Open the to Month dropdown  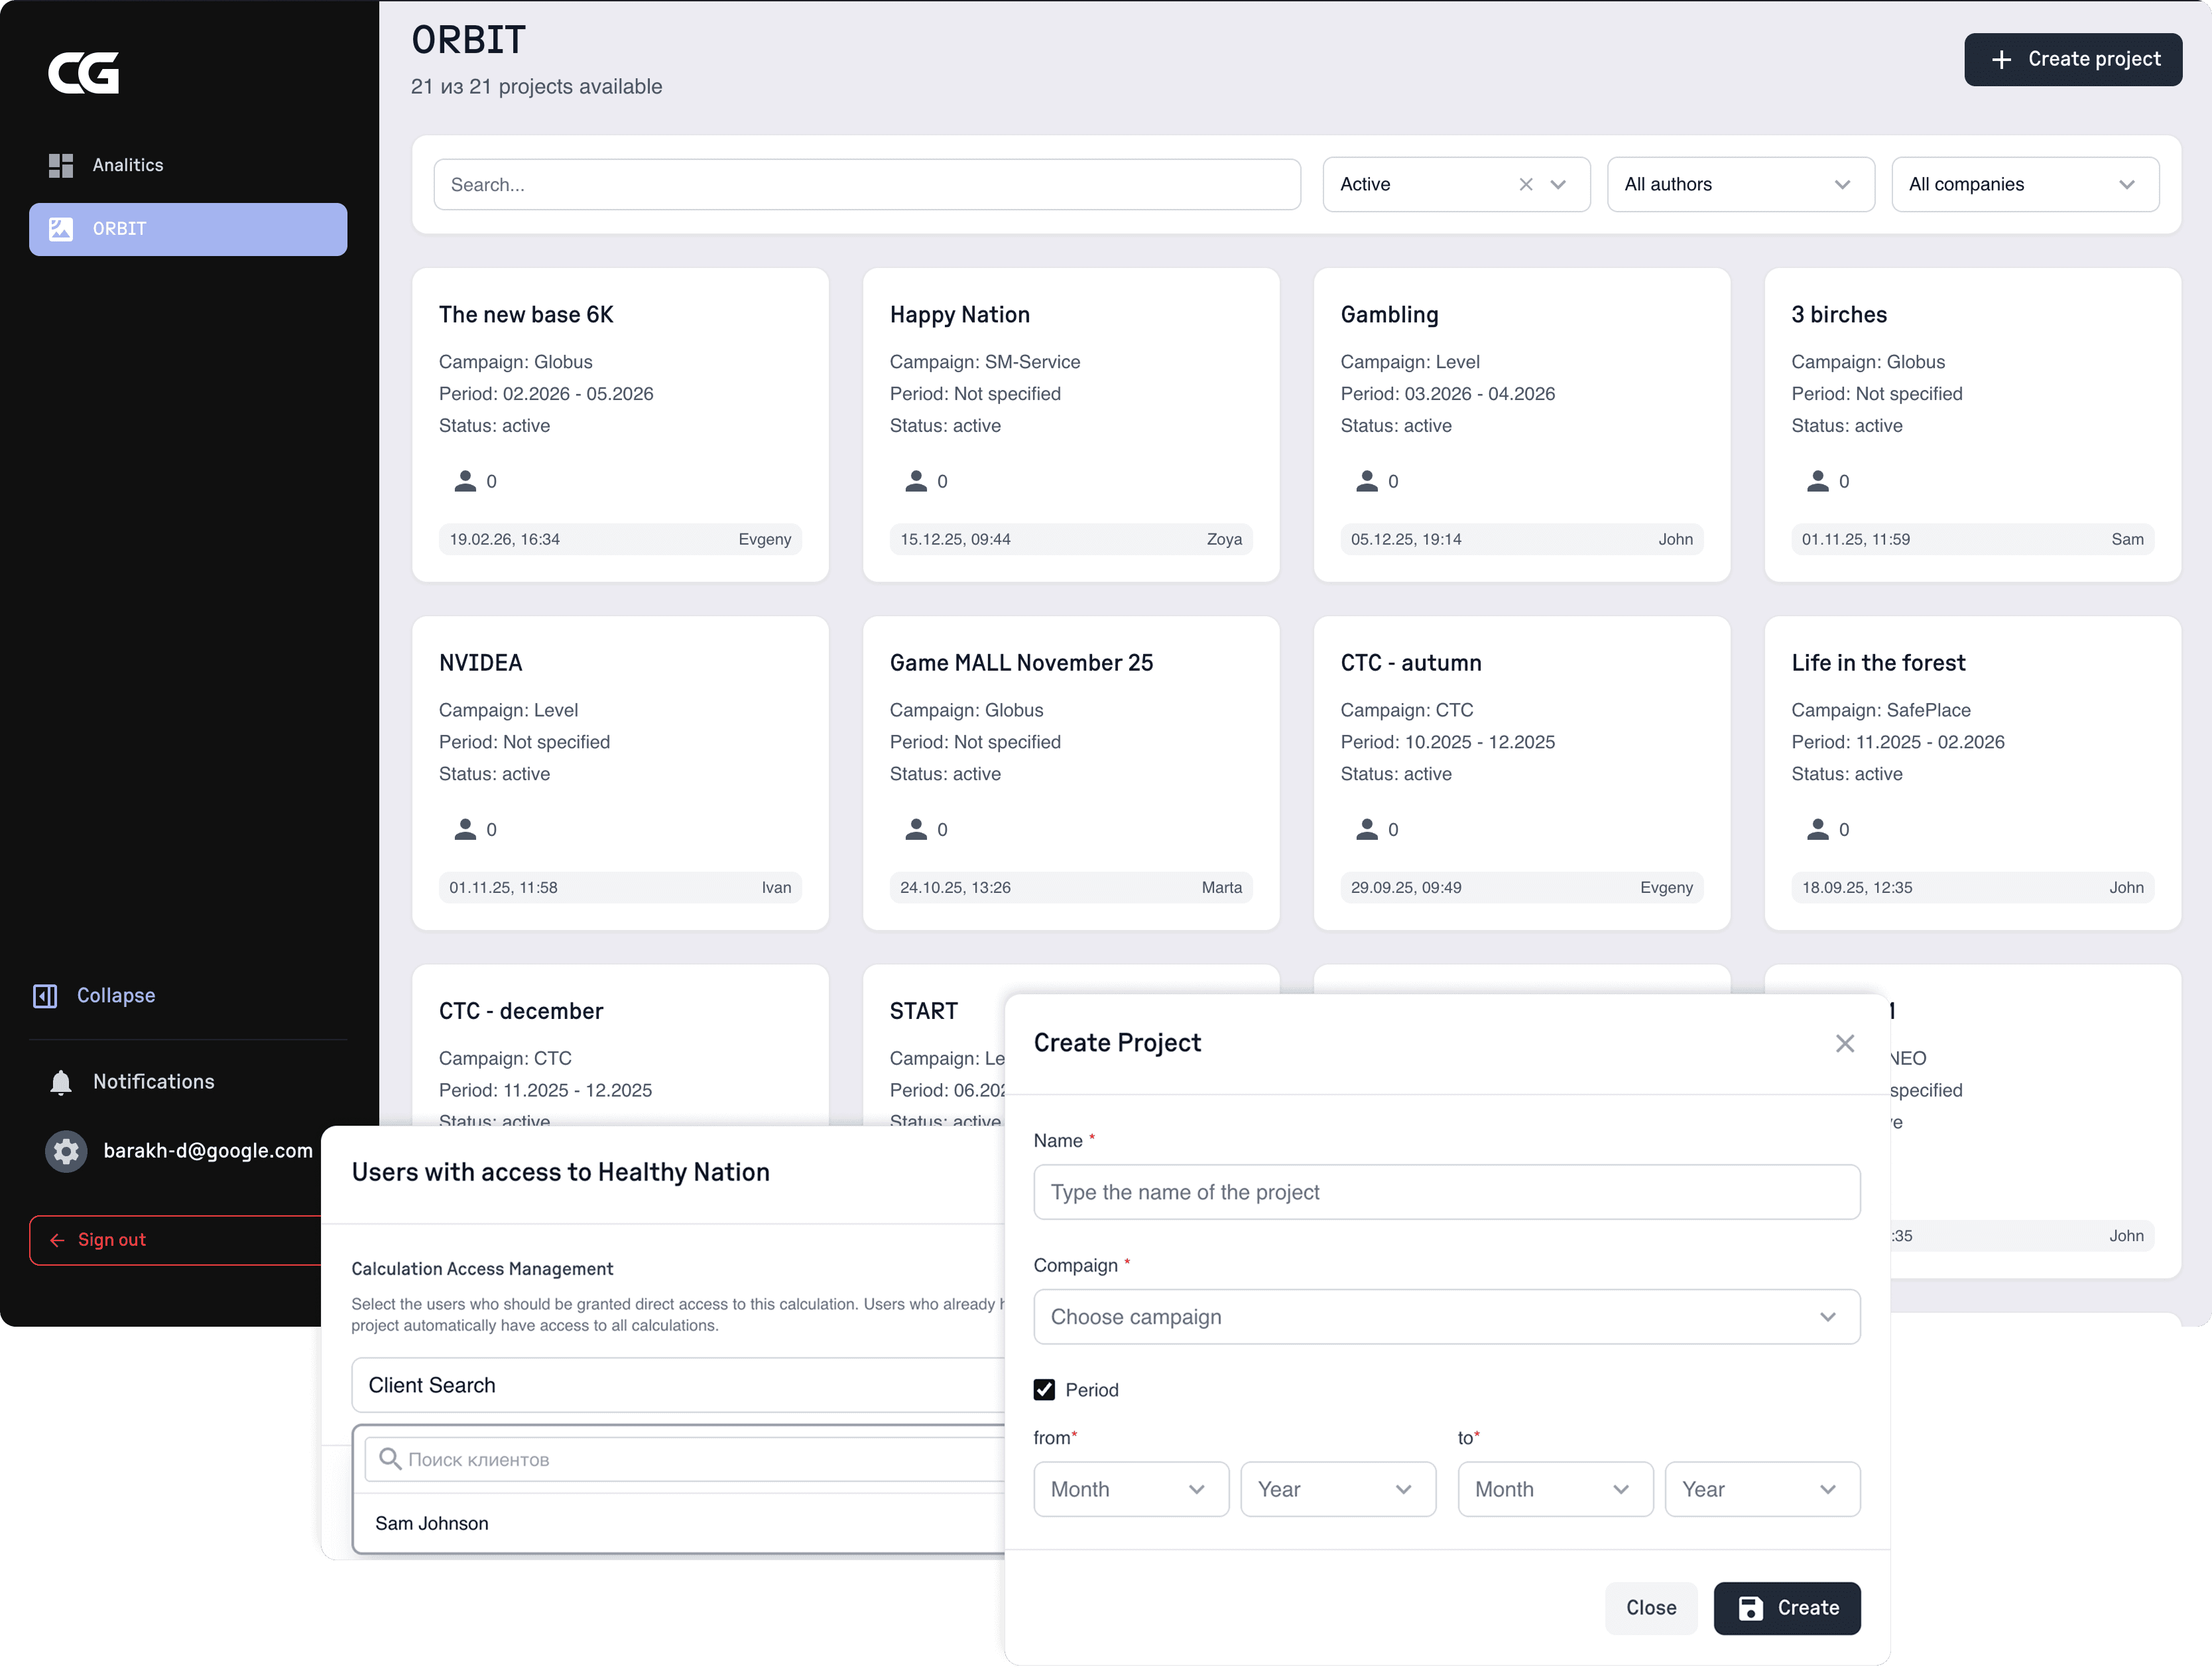1555,1489
